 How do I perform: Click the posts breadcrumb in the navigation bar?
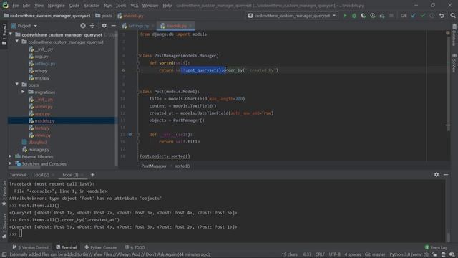coord(104,16)
